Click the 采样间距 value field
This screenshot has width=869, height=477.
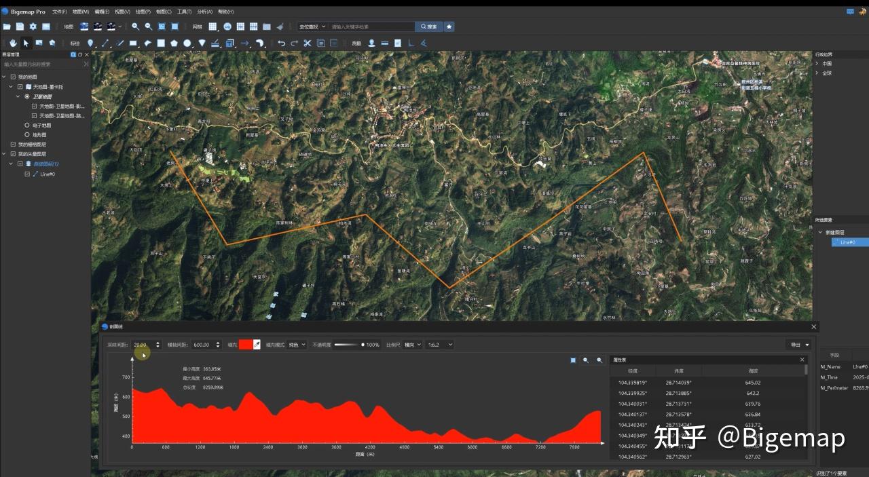tap(147, 345)
